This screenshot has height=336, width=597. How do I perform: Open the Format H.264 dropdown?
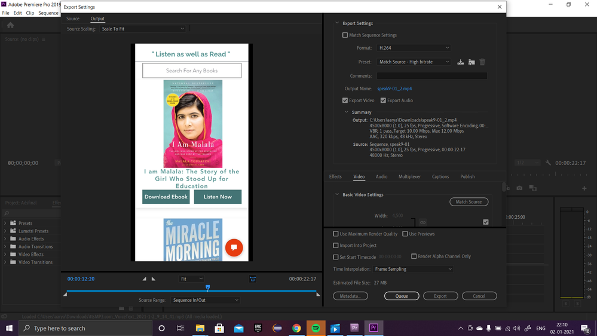414,48
